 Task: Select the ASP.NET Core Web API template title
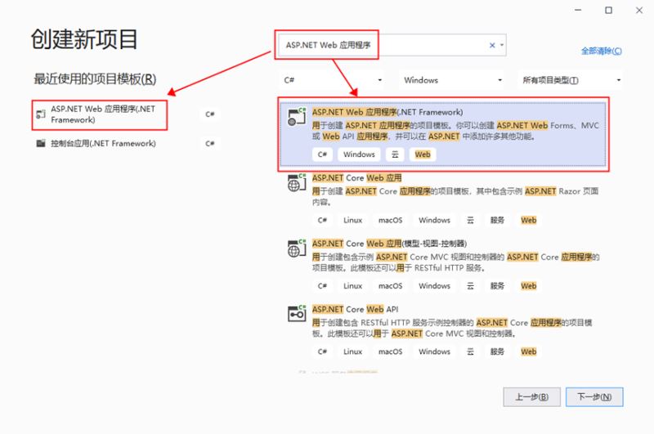355,309
